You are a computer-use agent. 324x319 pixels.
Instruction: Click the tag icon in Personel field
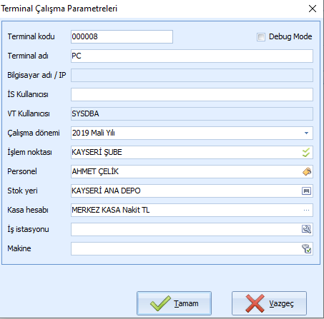[x=307, y=171]
